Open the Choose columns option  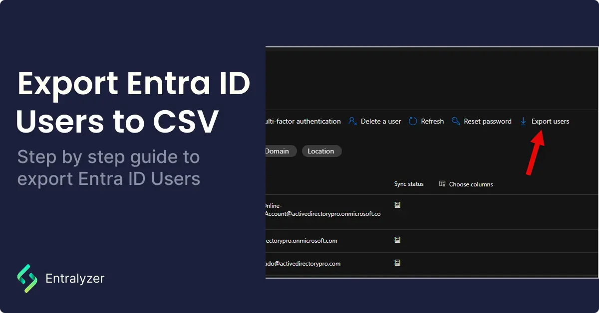pyautogui.click(x=471, y=184)
